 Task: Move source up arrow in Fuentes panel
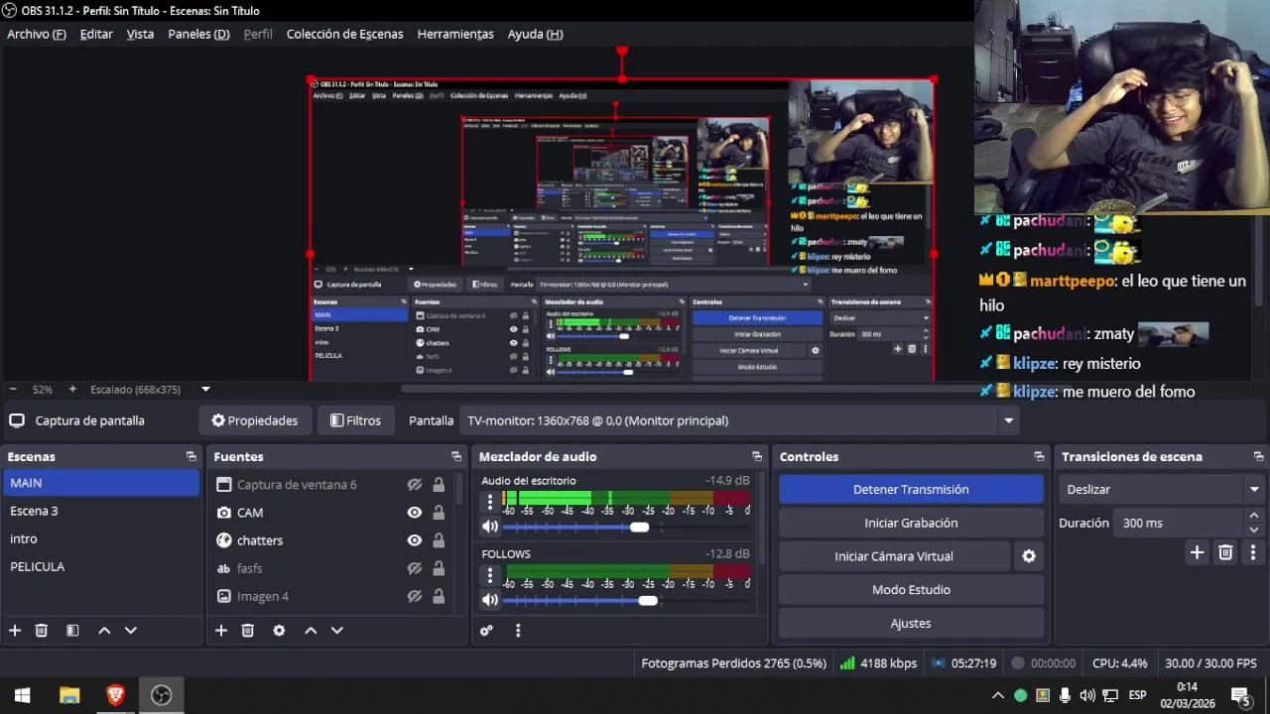[x=311, y=631]
